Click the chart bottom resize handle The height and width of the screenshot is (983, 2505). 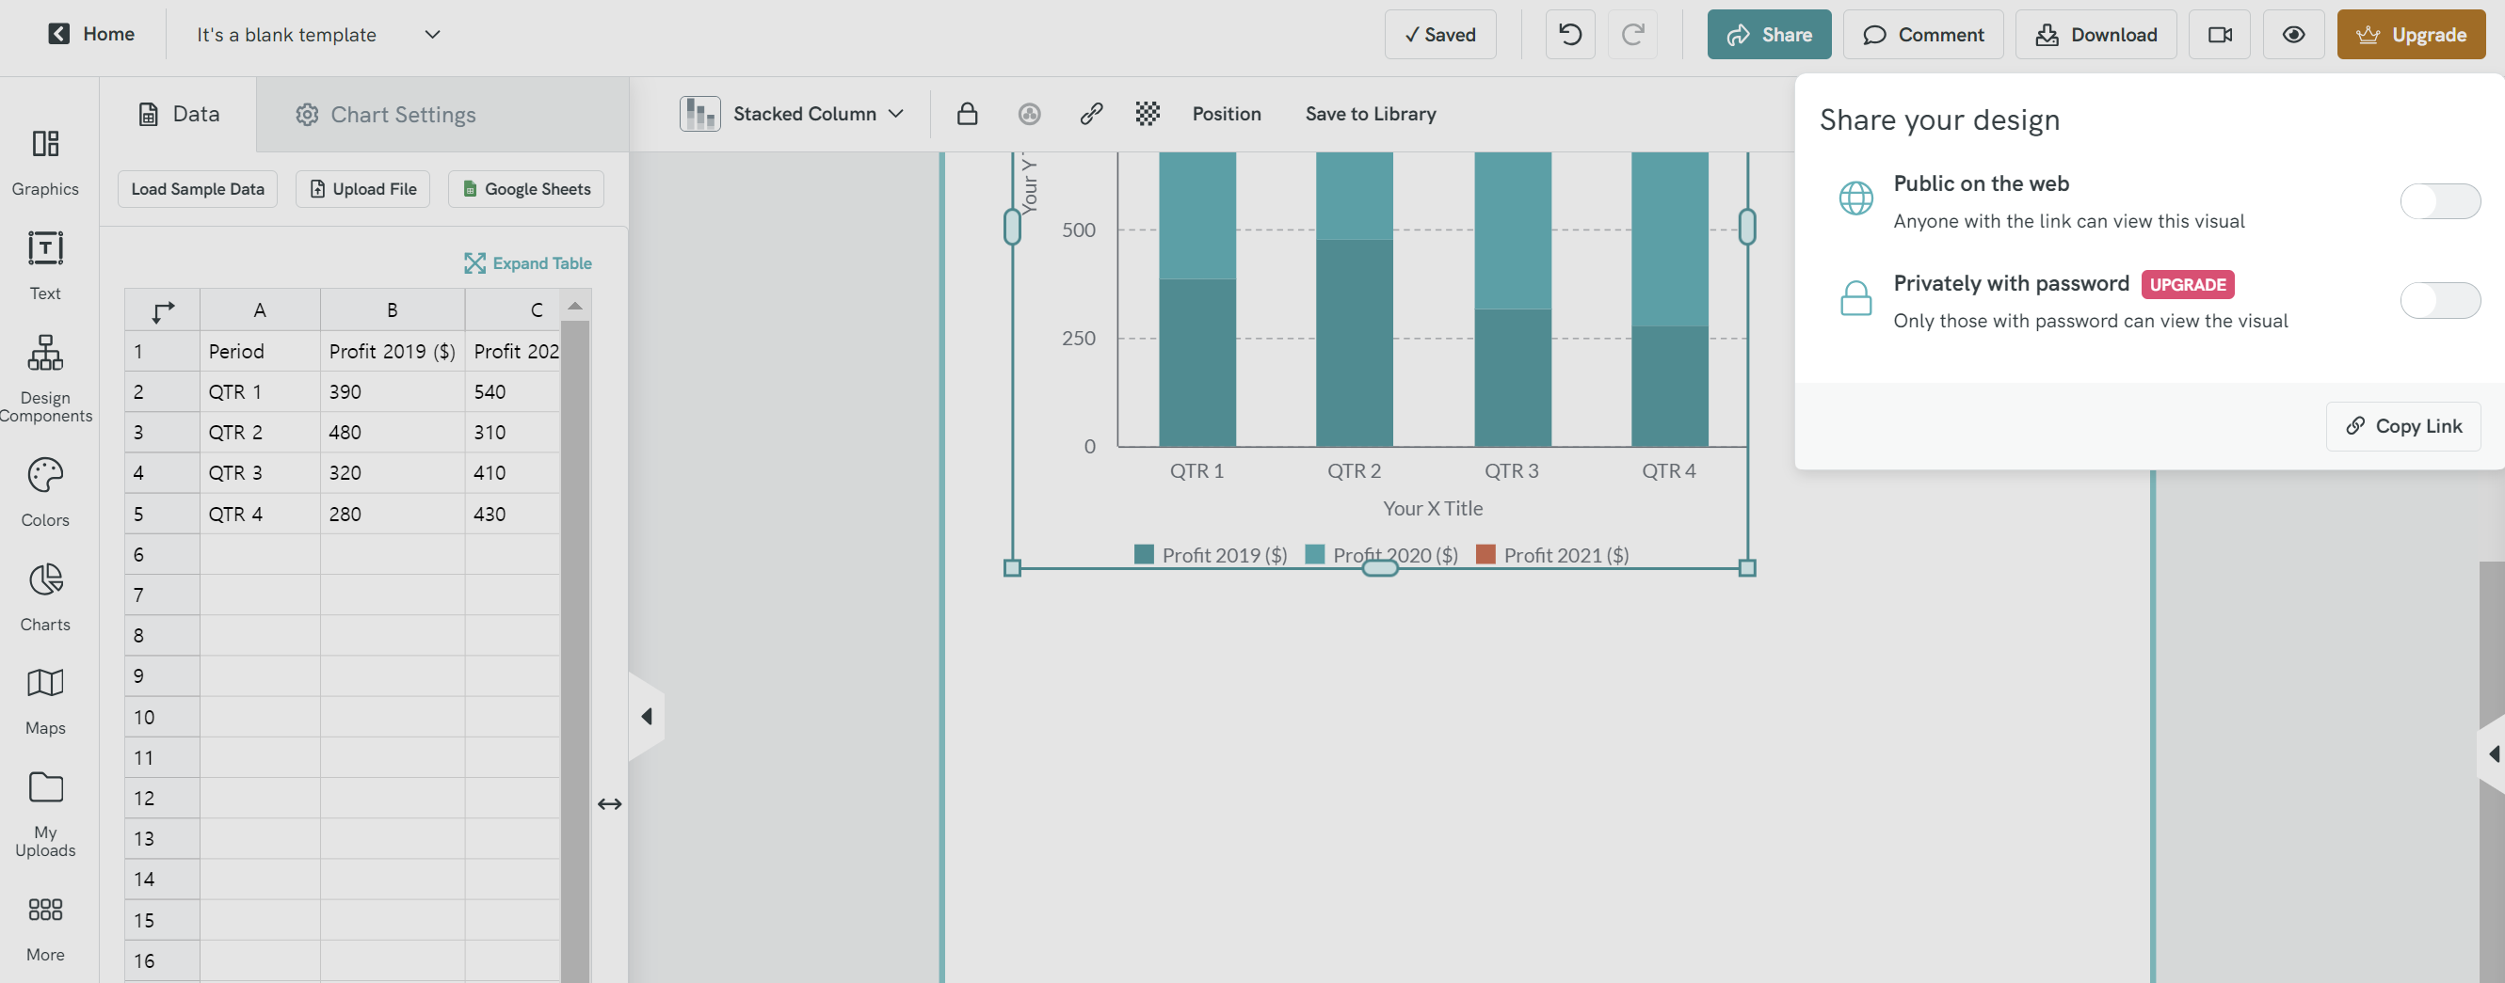pos(1379,567)
